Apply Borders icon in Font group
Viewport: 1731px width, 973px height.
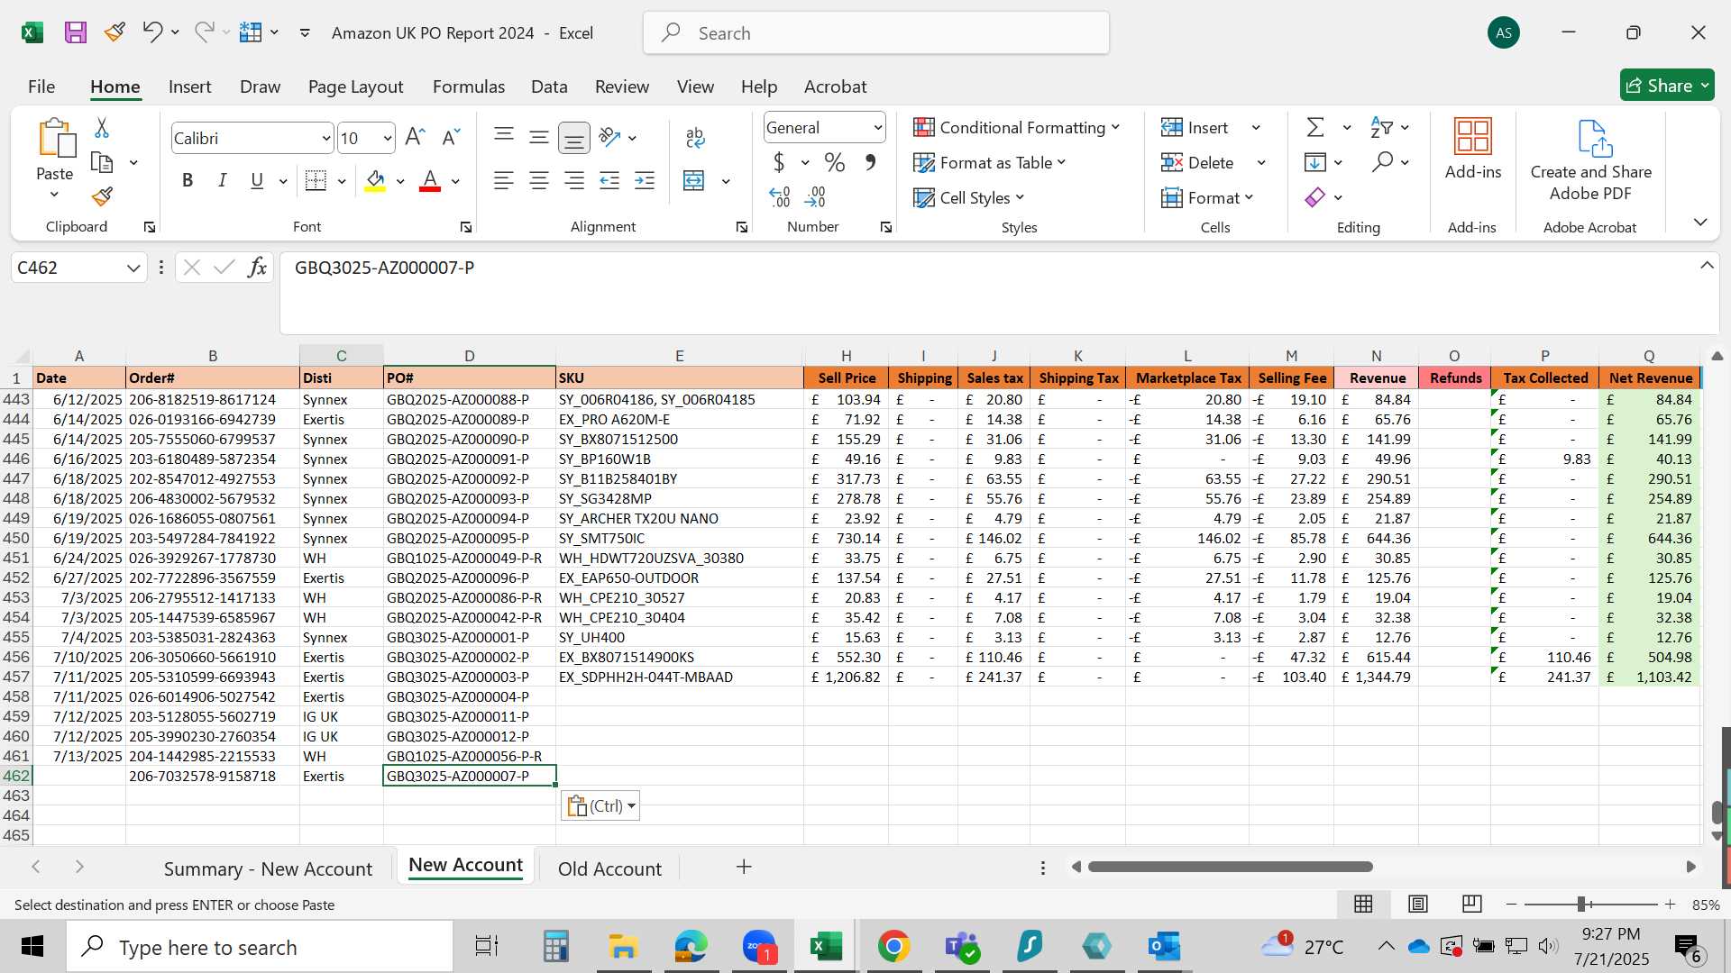point(316,181)
